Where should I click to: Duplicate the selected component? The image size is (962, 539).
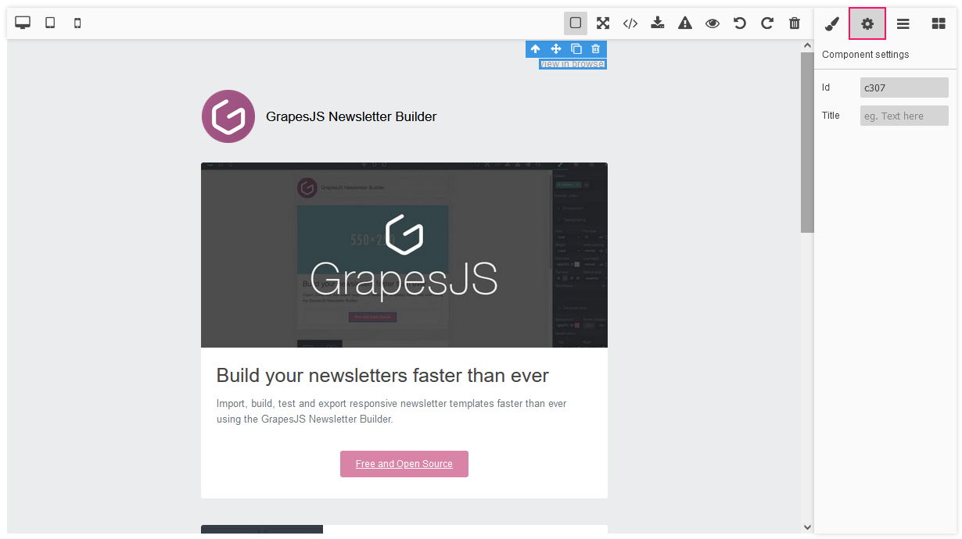576,49
